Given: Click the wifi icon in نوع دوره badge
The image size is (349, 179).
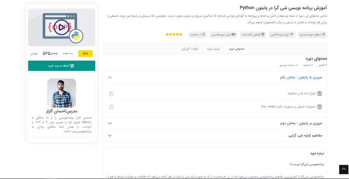Looking at the screenshot, I should click(292, 34).
